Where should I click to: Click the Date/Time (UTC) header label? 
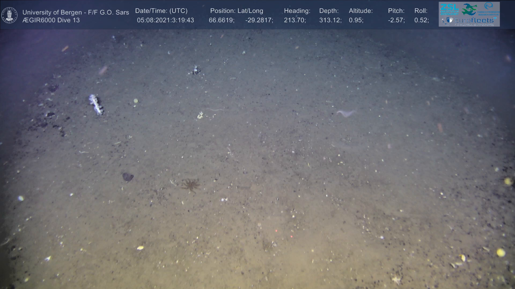tap(161, 11)
